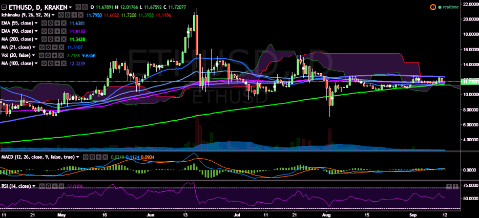The width and height of the screenshot is (479, 218).
Task: Click plus icon next to EMA (90, close)
Action: coord(56,31)
